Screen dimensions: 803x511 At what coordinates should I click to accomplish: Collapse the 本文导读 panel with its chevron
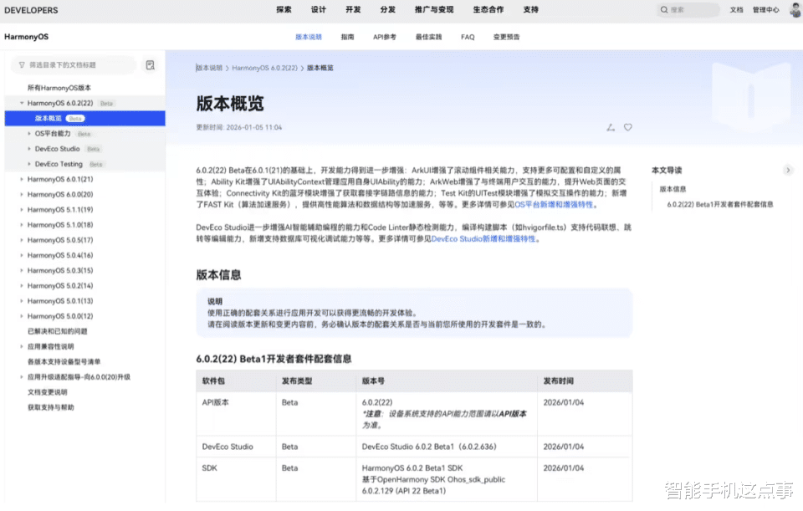(x=789, y=169)
